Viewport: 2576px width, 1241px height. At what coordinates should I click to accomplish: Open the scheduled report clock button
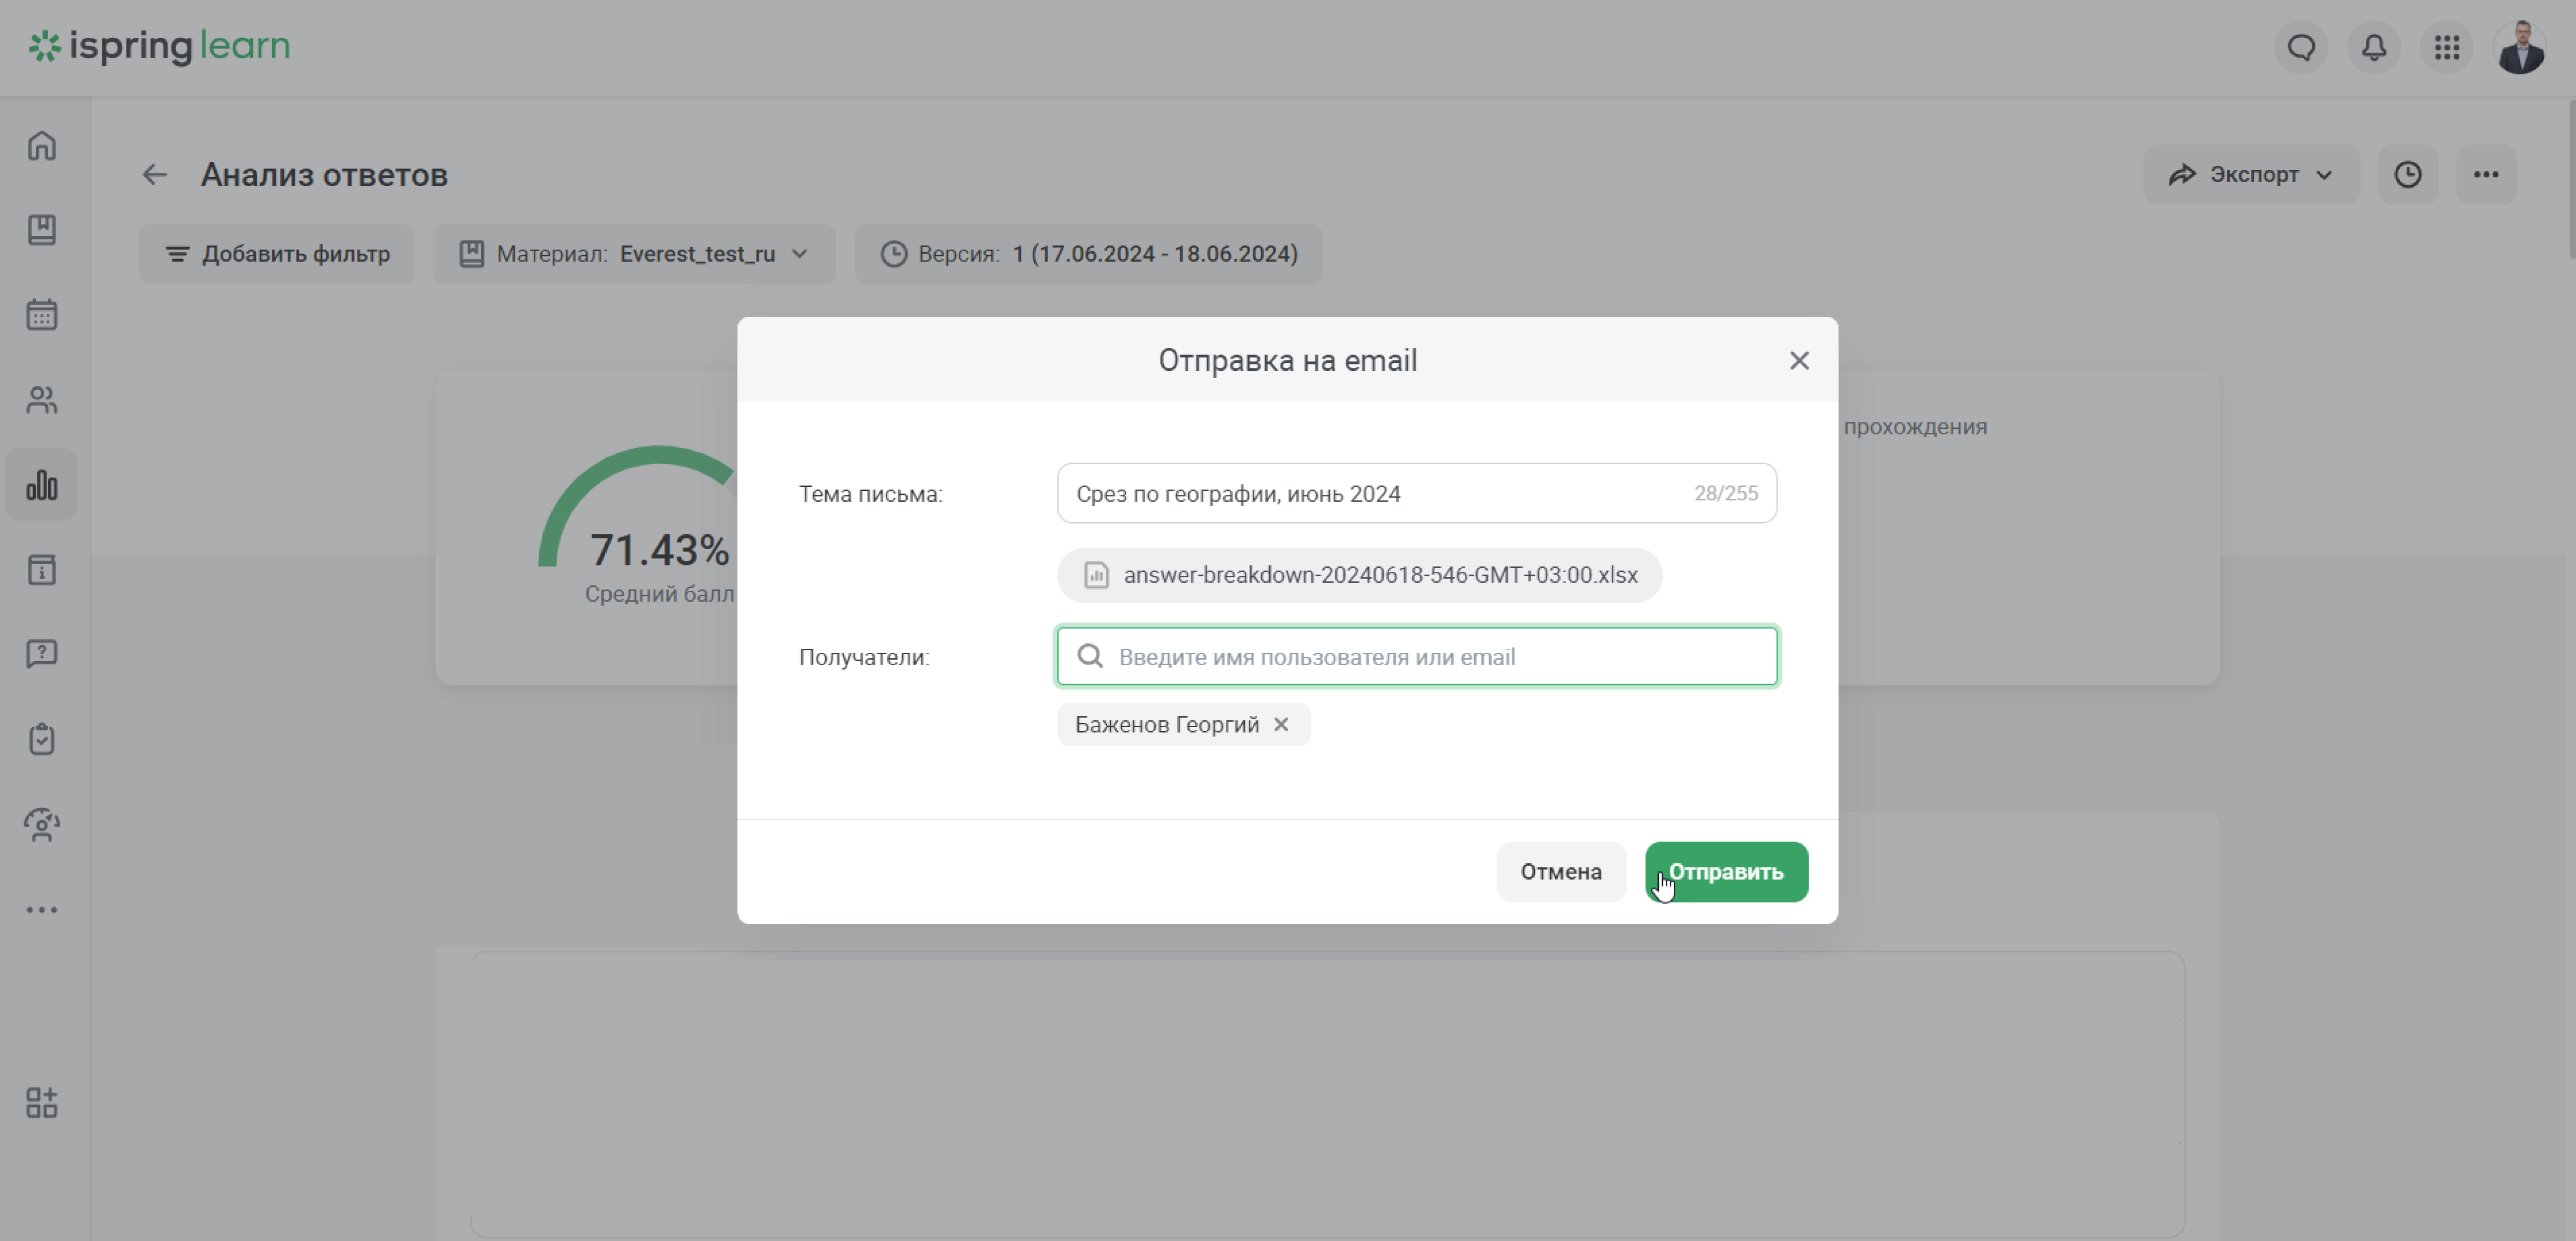[x=2407, y=175]
